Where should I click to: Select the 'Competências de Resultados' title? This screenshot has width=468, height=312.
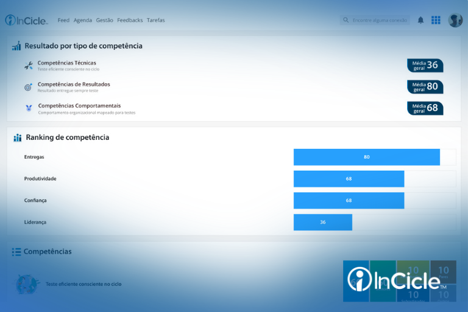[74, 85]
